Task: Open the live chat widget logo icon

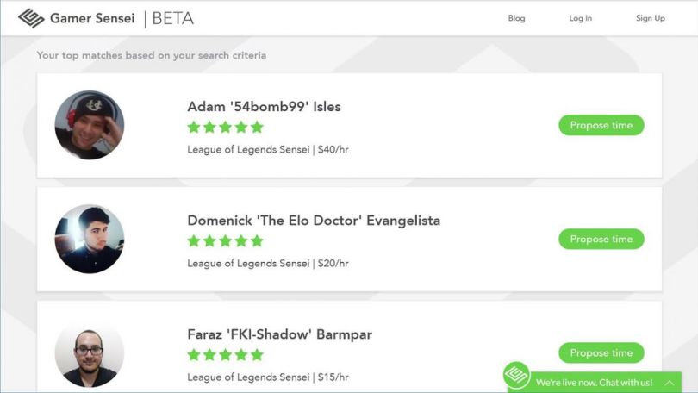Action: click(x=516, y=375)
